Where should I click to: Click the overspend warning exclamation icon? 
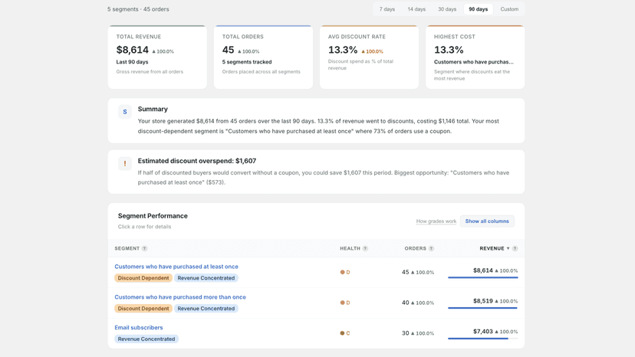[125, 163]
